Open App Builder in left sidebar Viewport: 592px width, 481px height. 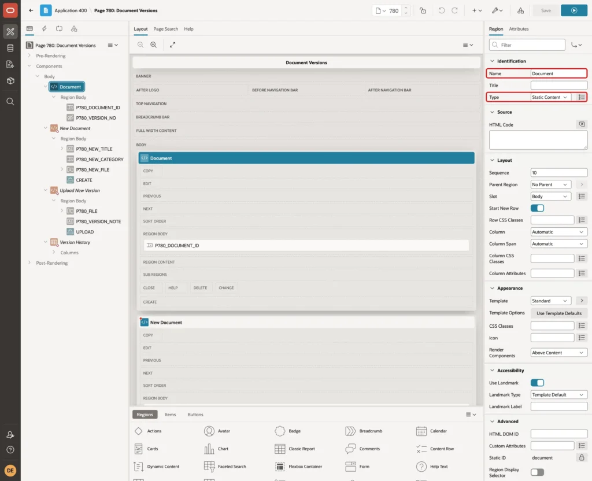click(10, 32)
